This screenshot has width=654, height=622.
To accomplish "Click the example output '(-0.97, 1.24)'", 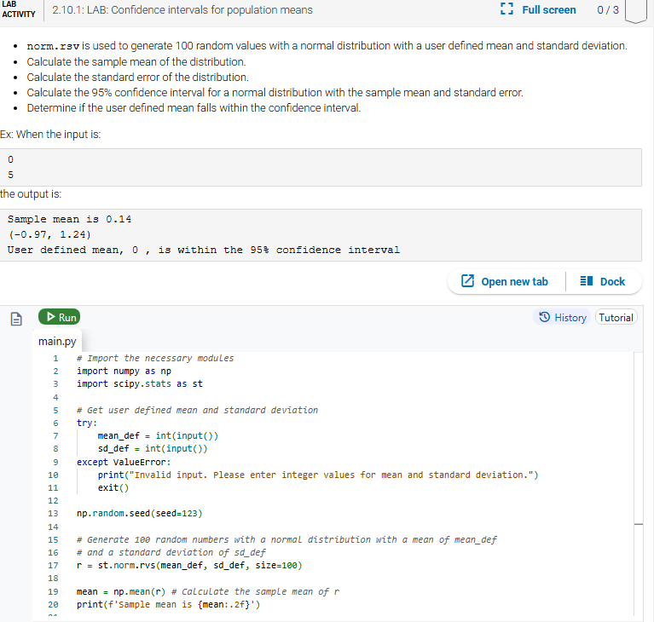I will (x=49, y=234).
